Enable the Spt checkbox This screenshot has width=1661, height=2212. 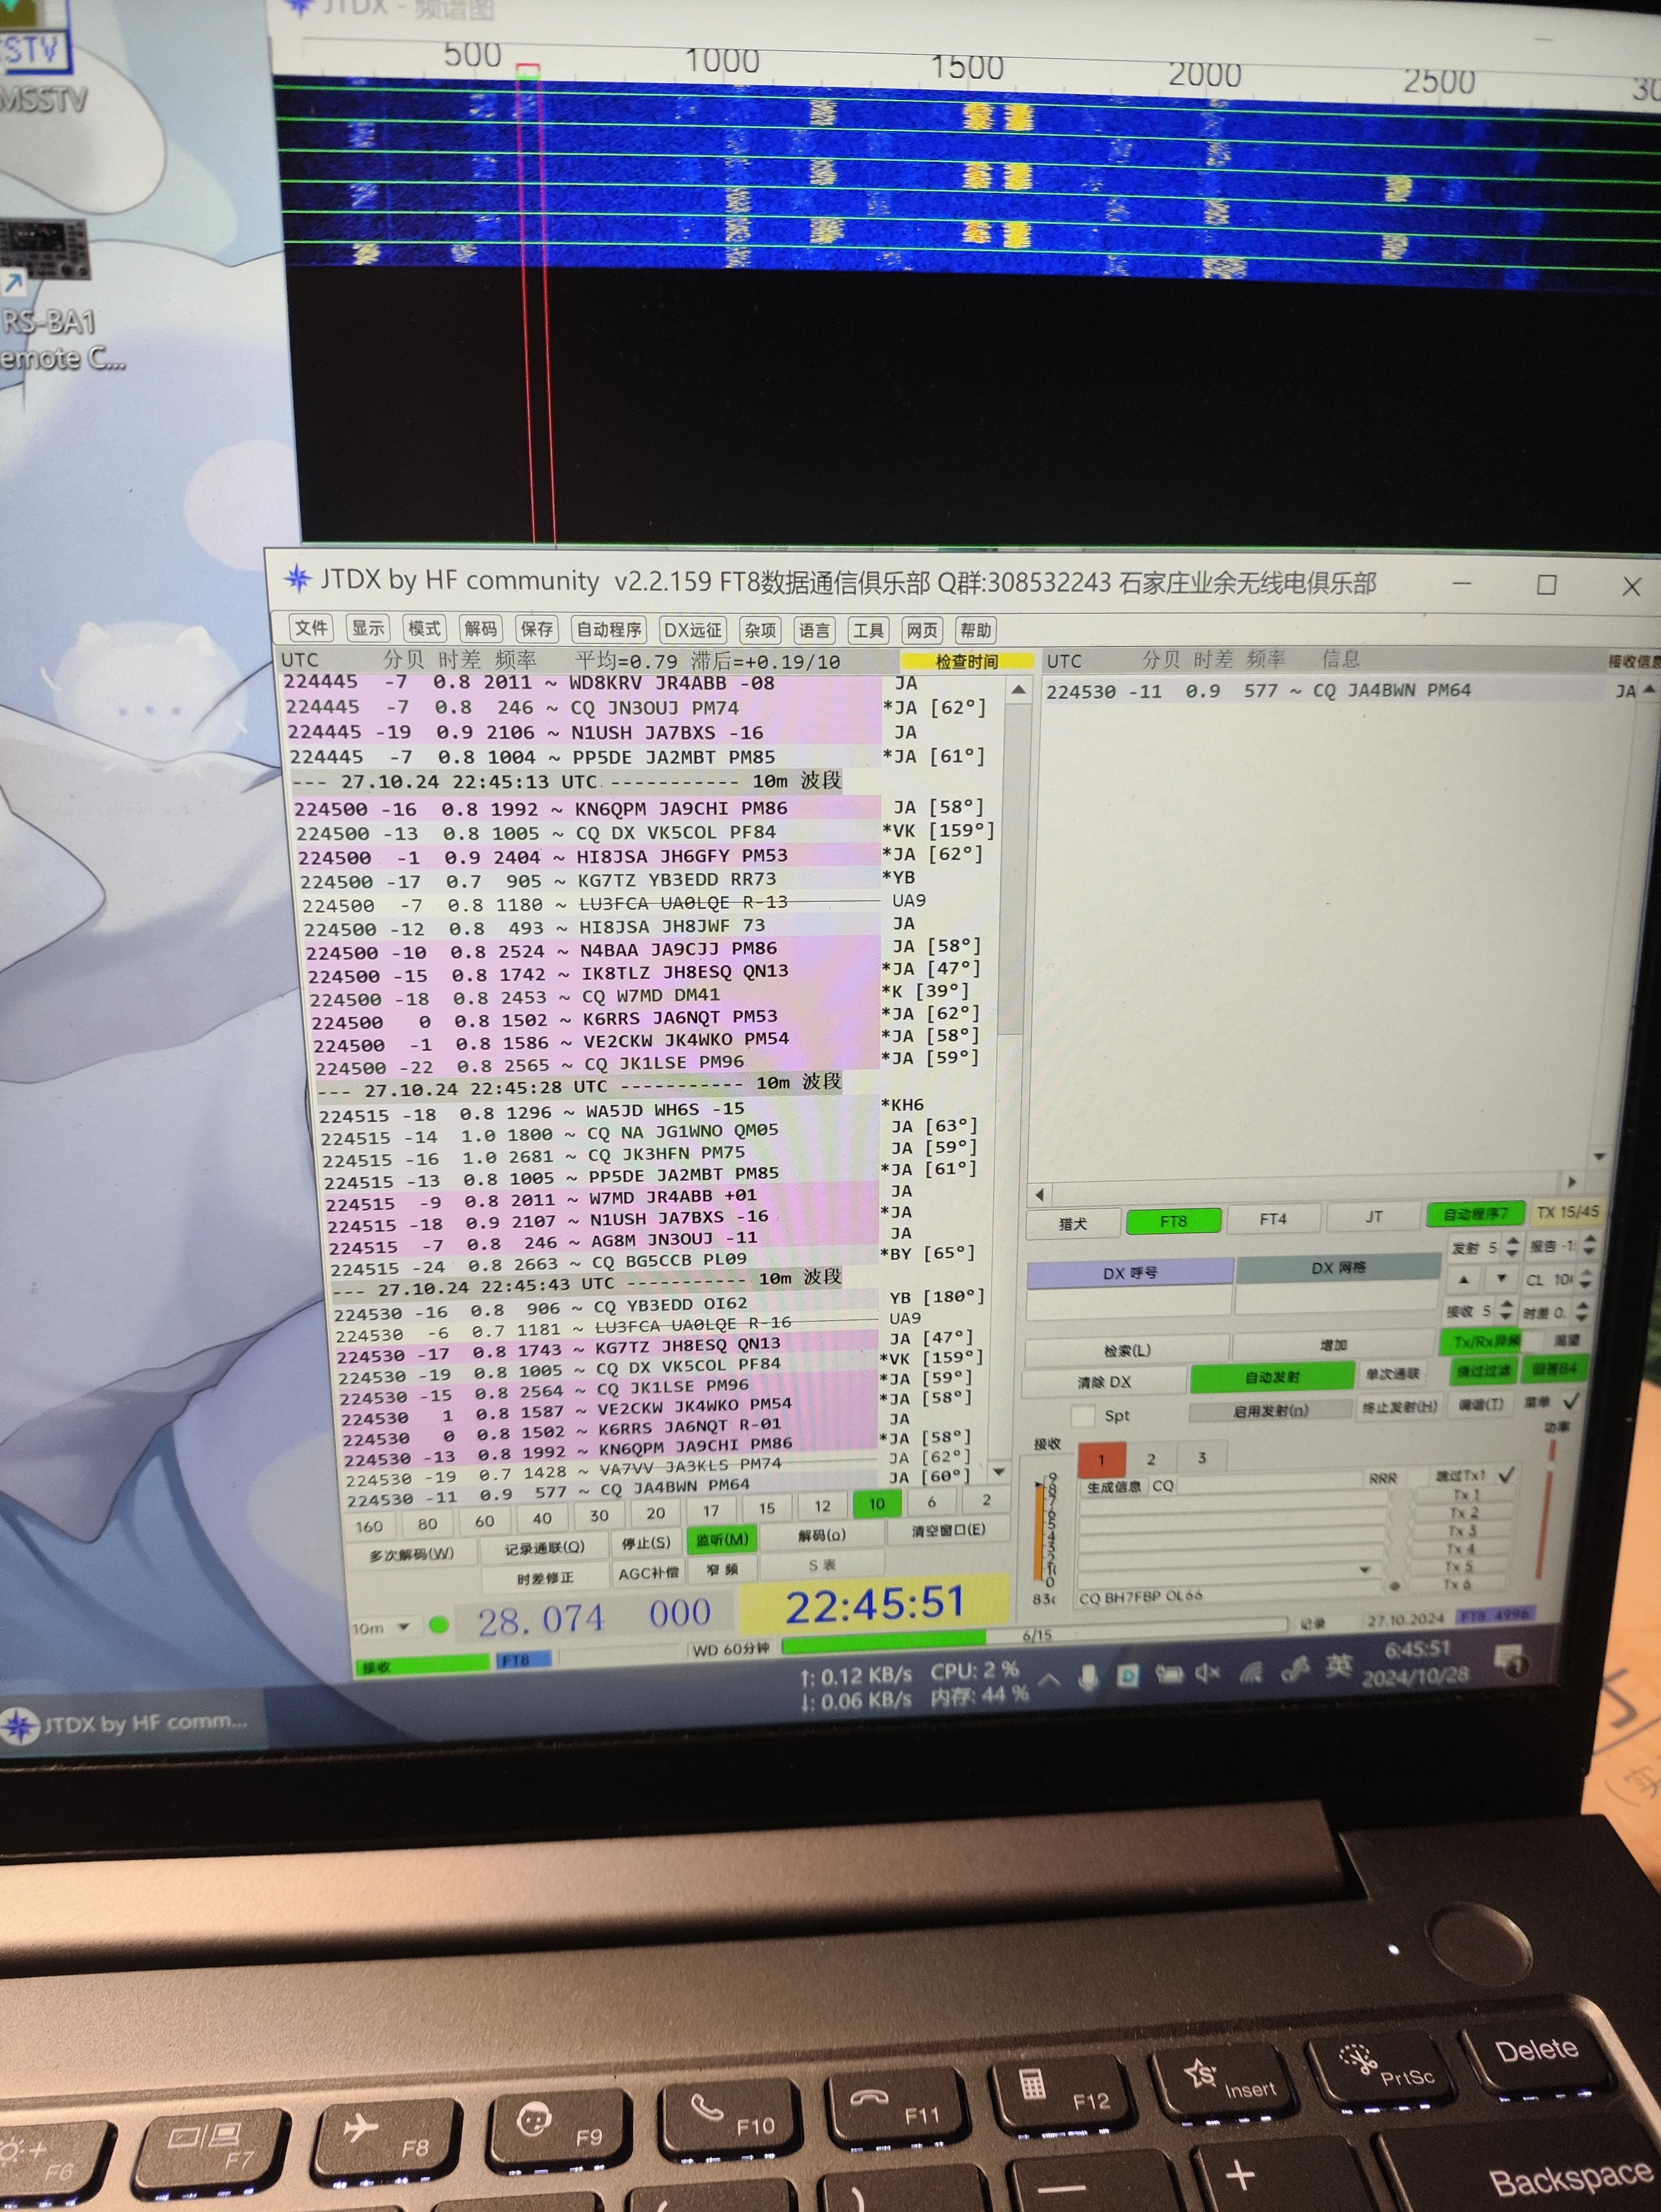1082,1415
